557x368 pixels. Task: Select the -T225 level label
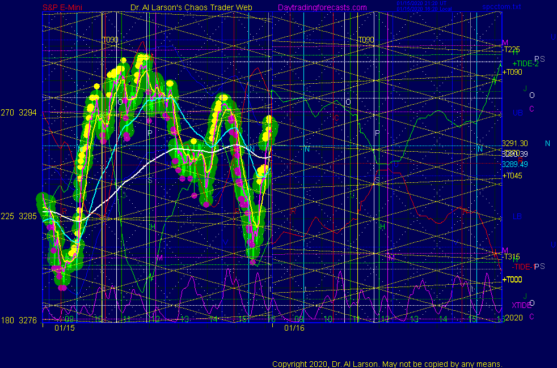click(x=511, y=49)
